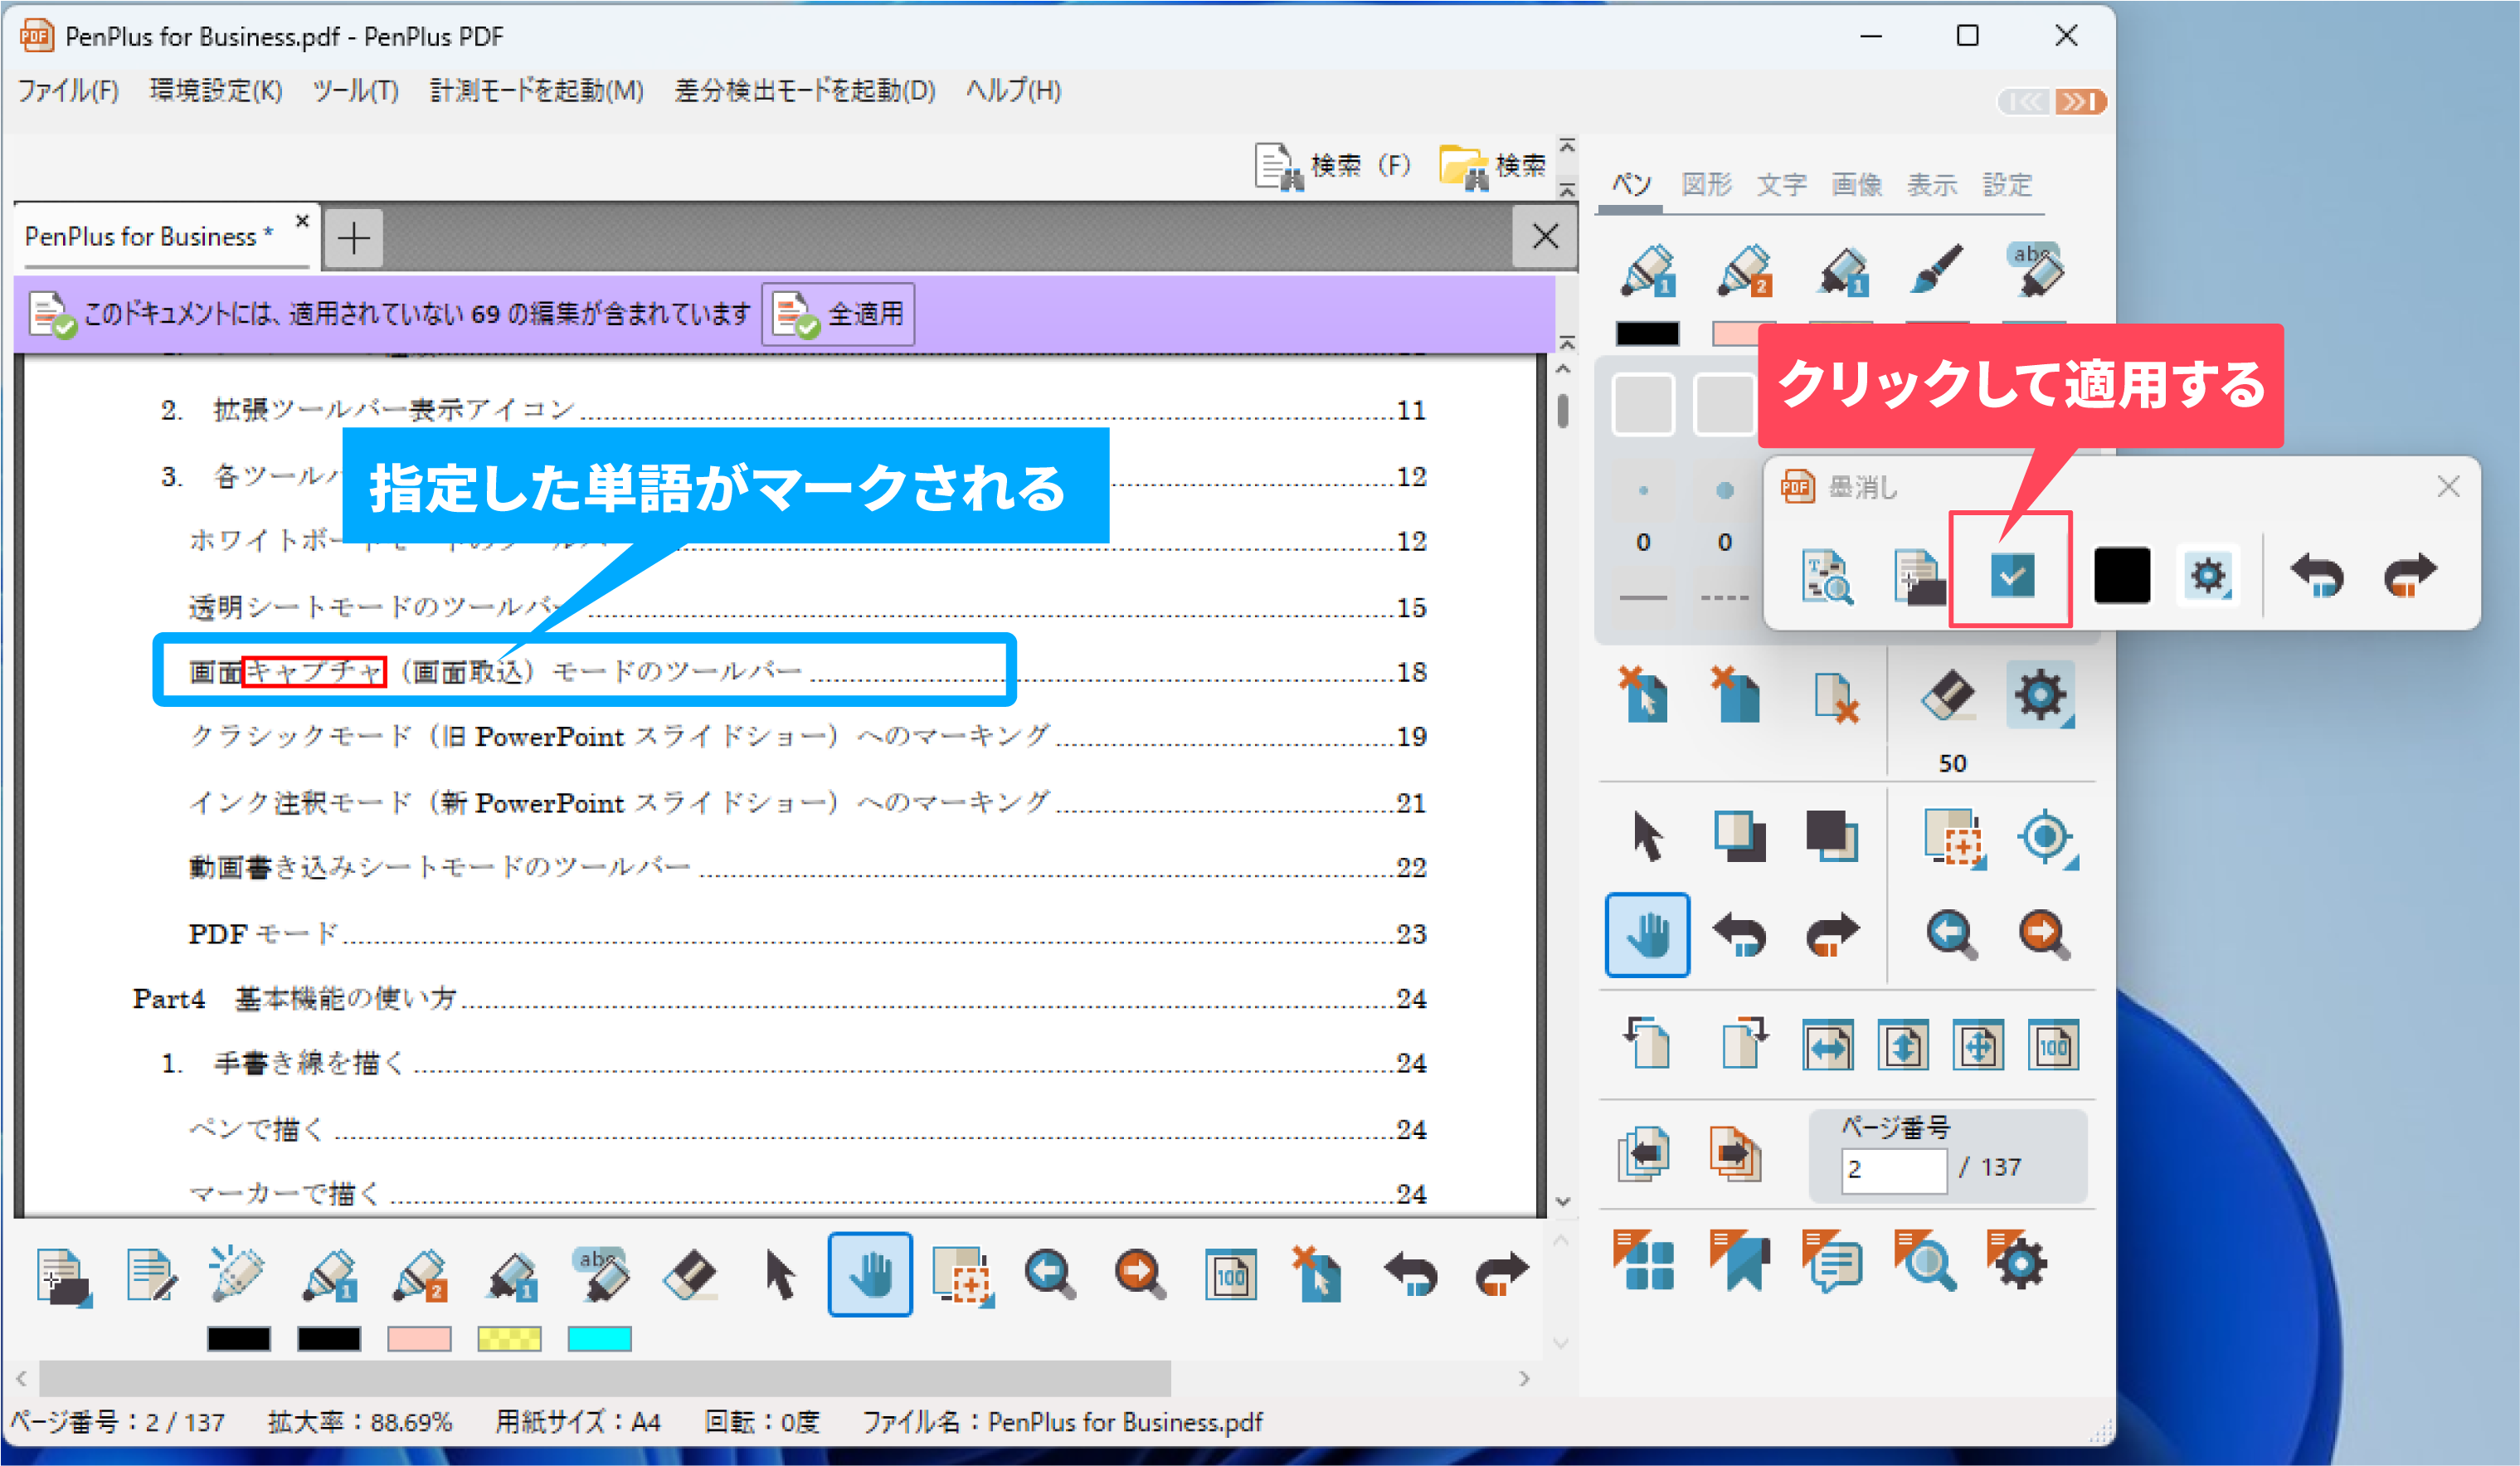
Task: Toggle the hand tool in bottom toolbar
Action: pyautogui.click(x=870, y=1274)
